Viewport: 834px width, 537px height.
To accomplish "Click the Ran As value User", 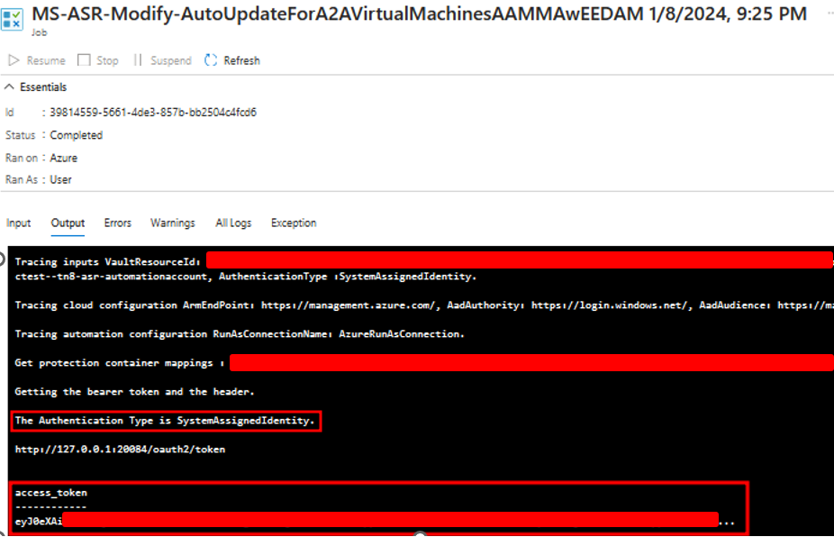I will (x=60, y=180).
